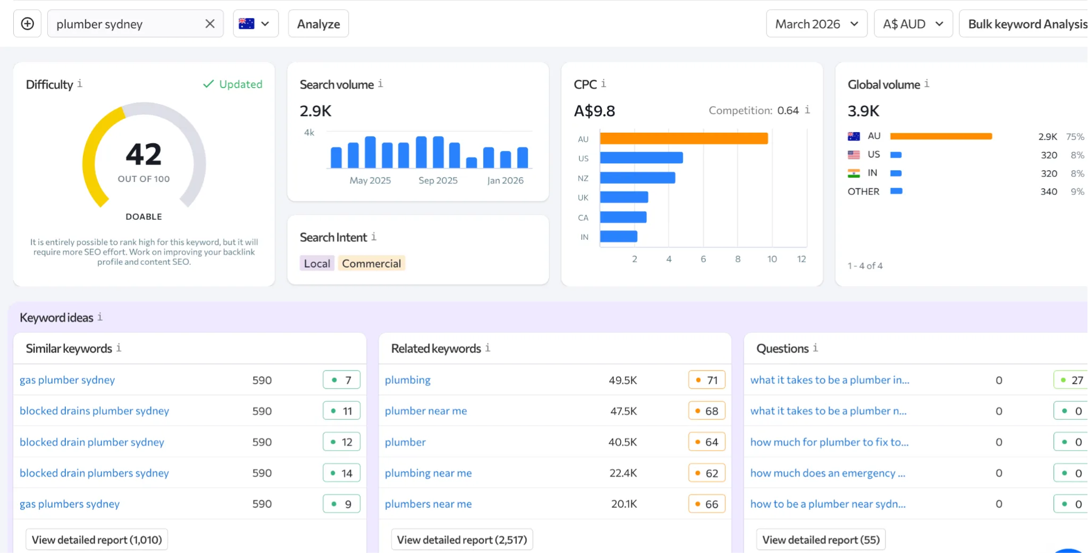Click the Competition info icon

pyautogui.click(x=807, y=110)
